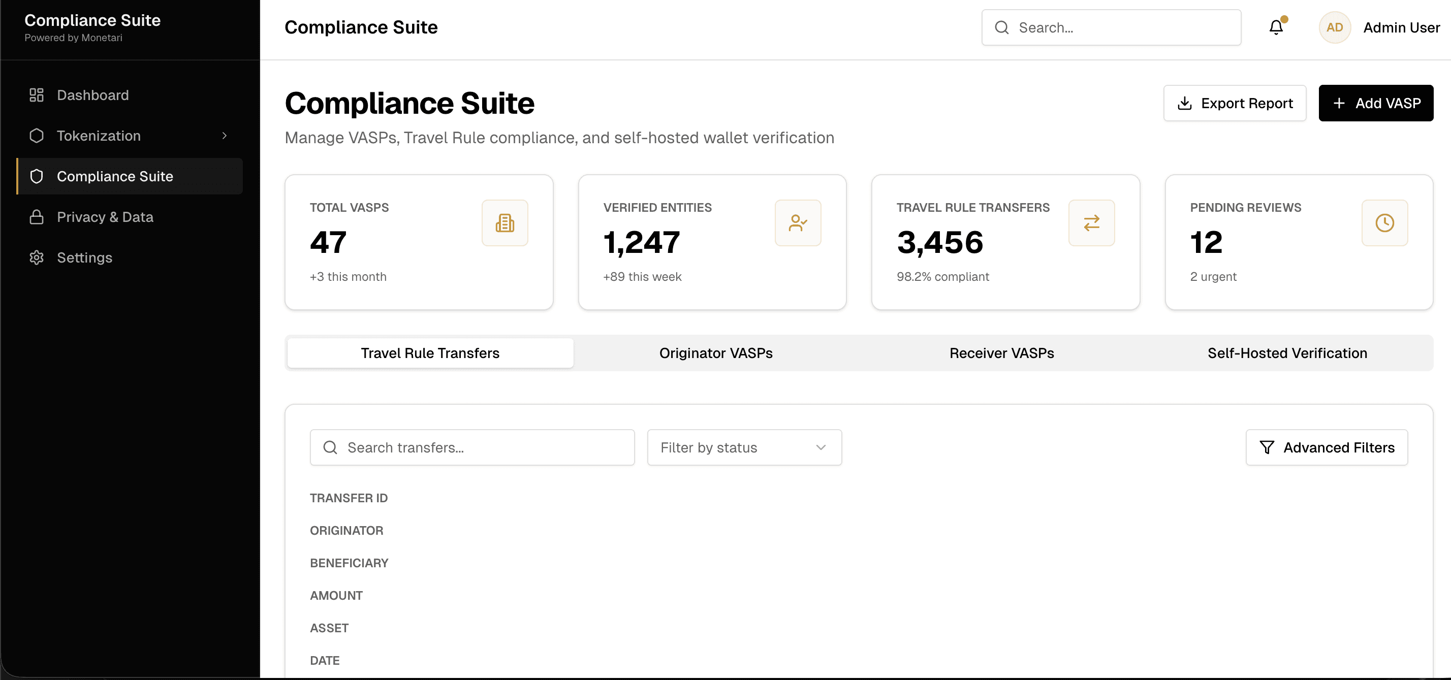Click the Pending Reviews clock icon
This screenshot has width=1451, height=680.
coord(1384,223)
